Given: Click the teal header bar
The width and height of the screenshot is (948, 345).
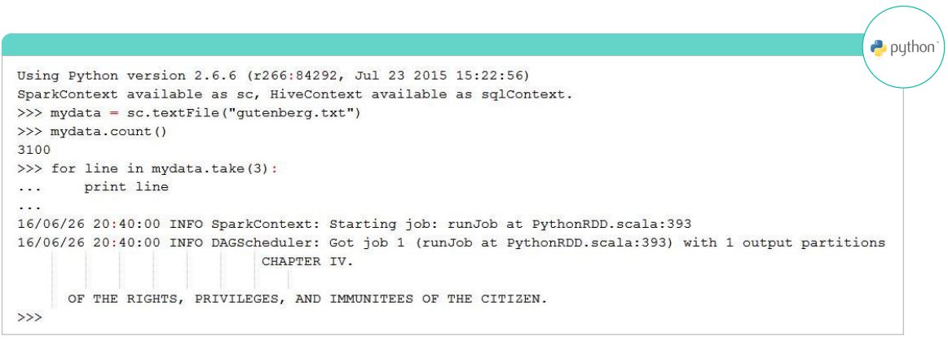Looking at the screenshot, I should 432,46.
